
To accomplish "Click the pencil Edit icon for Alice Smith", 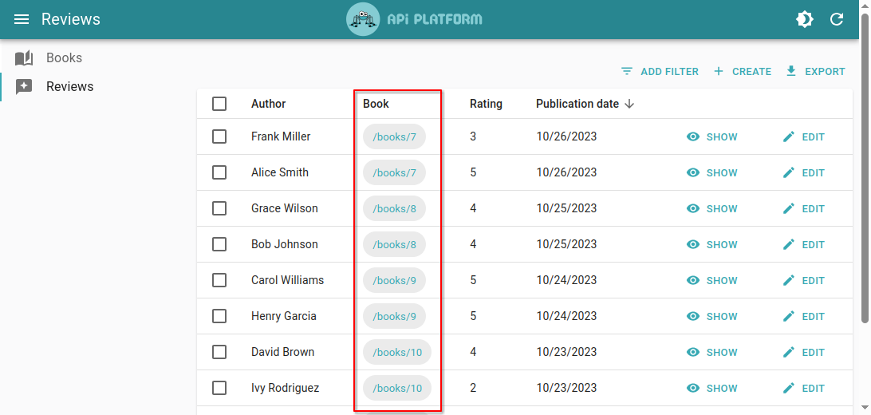I will pos(789,172).
